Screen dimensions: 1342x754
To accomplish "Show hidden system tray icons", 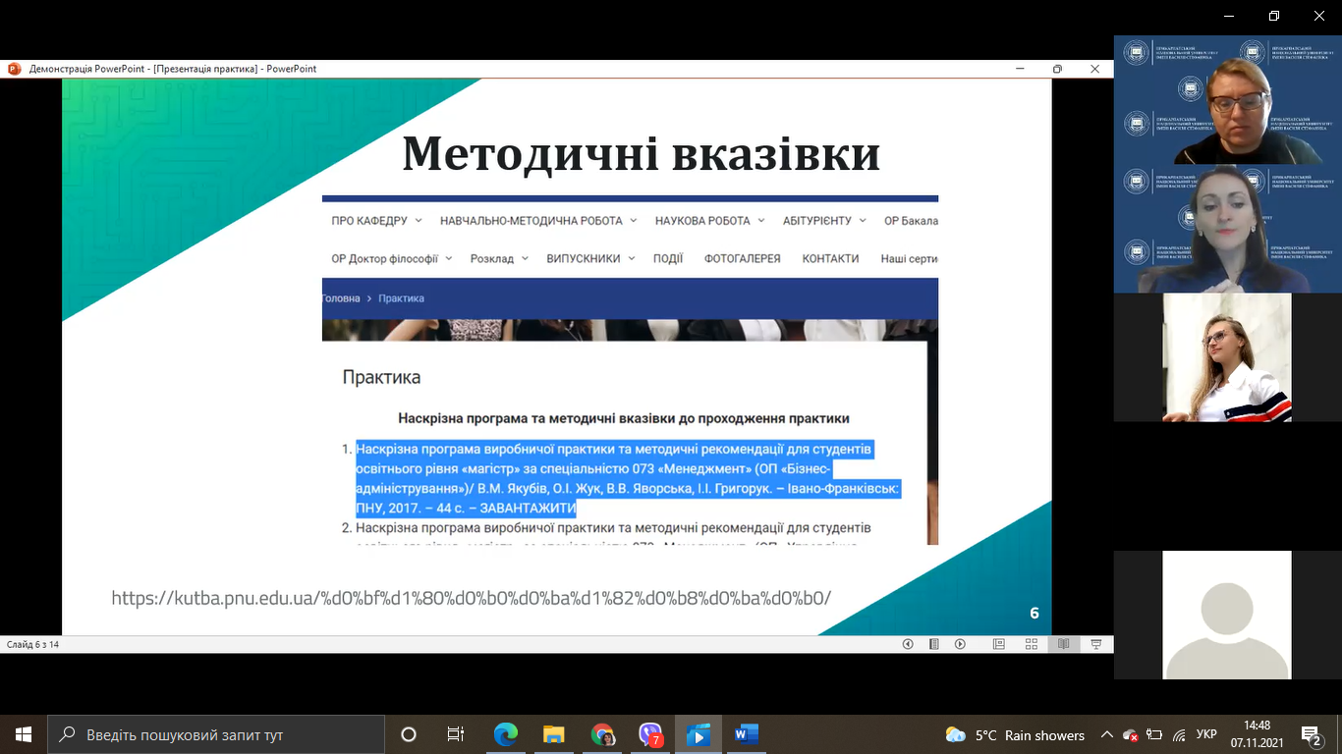I will (x=1107, y=734).
